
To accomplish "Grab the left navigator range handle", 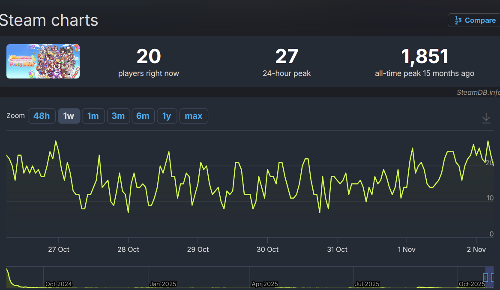I will 485,277.
